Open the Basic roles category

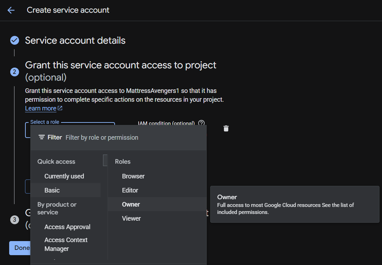[x=52, y=190]
